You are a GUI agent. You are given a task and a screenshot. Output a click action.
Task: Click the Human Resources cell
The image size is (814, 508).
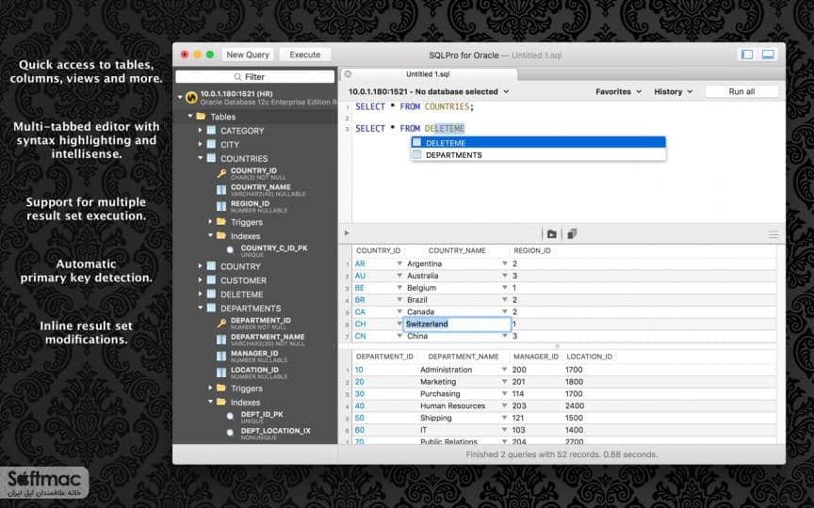pos(452,405)
